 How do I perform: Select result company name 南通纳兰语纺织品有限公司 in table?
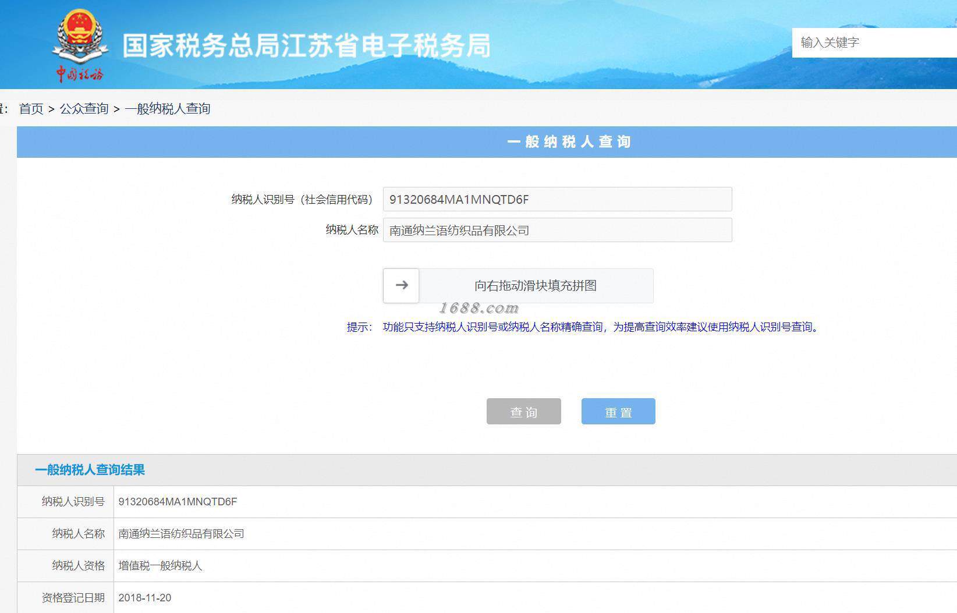click(x=181, y=534)
